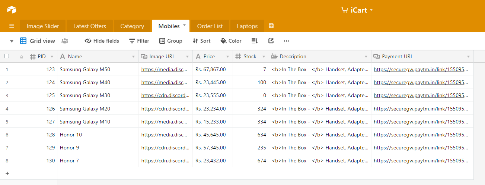The width and height of the screenshot is (485, 185).
Task: Open the Hide fields options
Action: point(102,41)
